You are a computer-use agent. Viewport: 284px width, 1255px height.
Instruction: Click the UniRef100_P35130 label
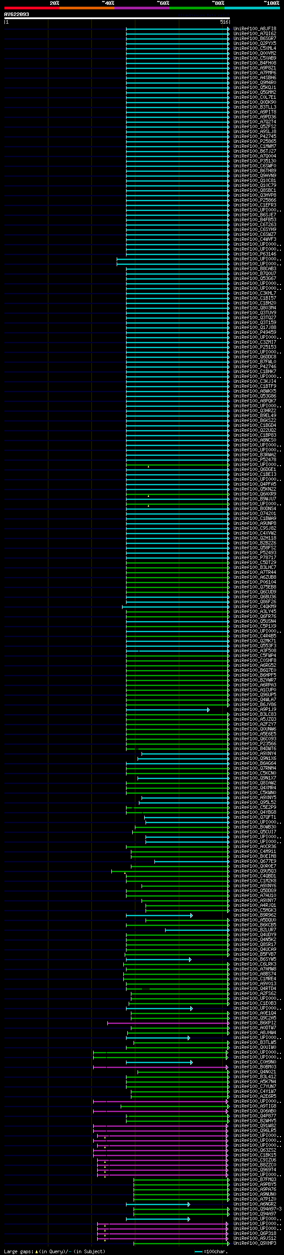pos(255,161)
